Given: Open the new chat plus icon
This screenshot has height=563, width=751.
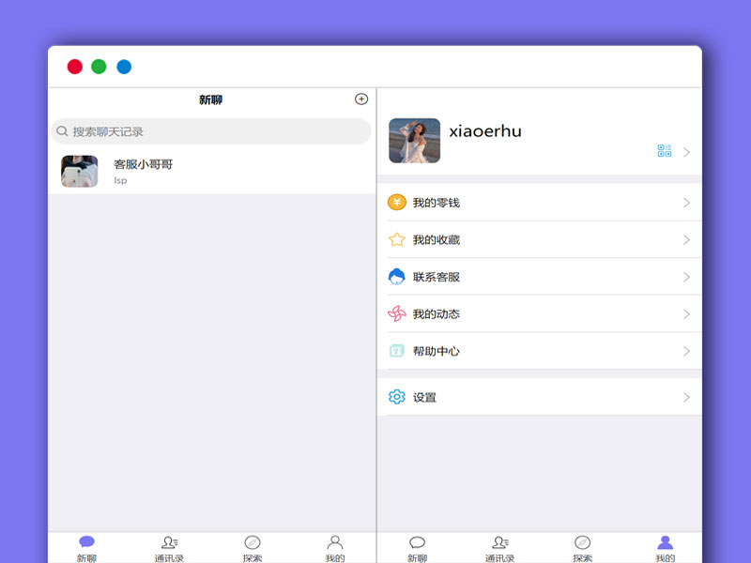Looking at the screenshot, I should pos(362,98).
